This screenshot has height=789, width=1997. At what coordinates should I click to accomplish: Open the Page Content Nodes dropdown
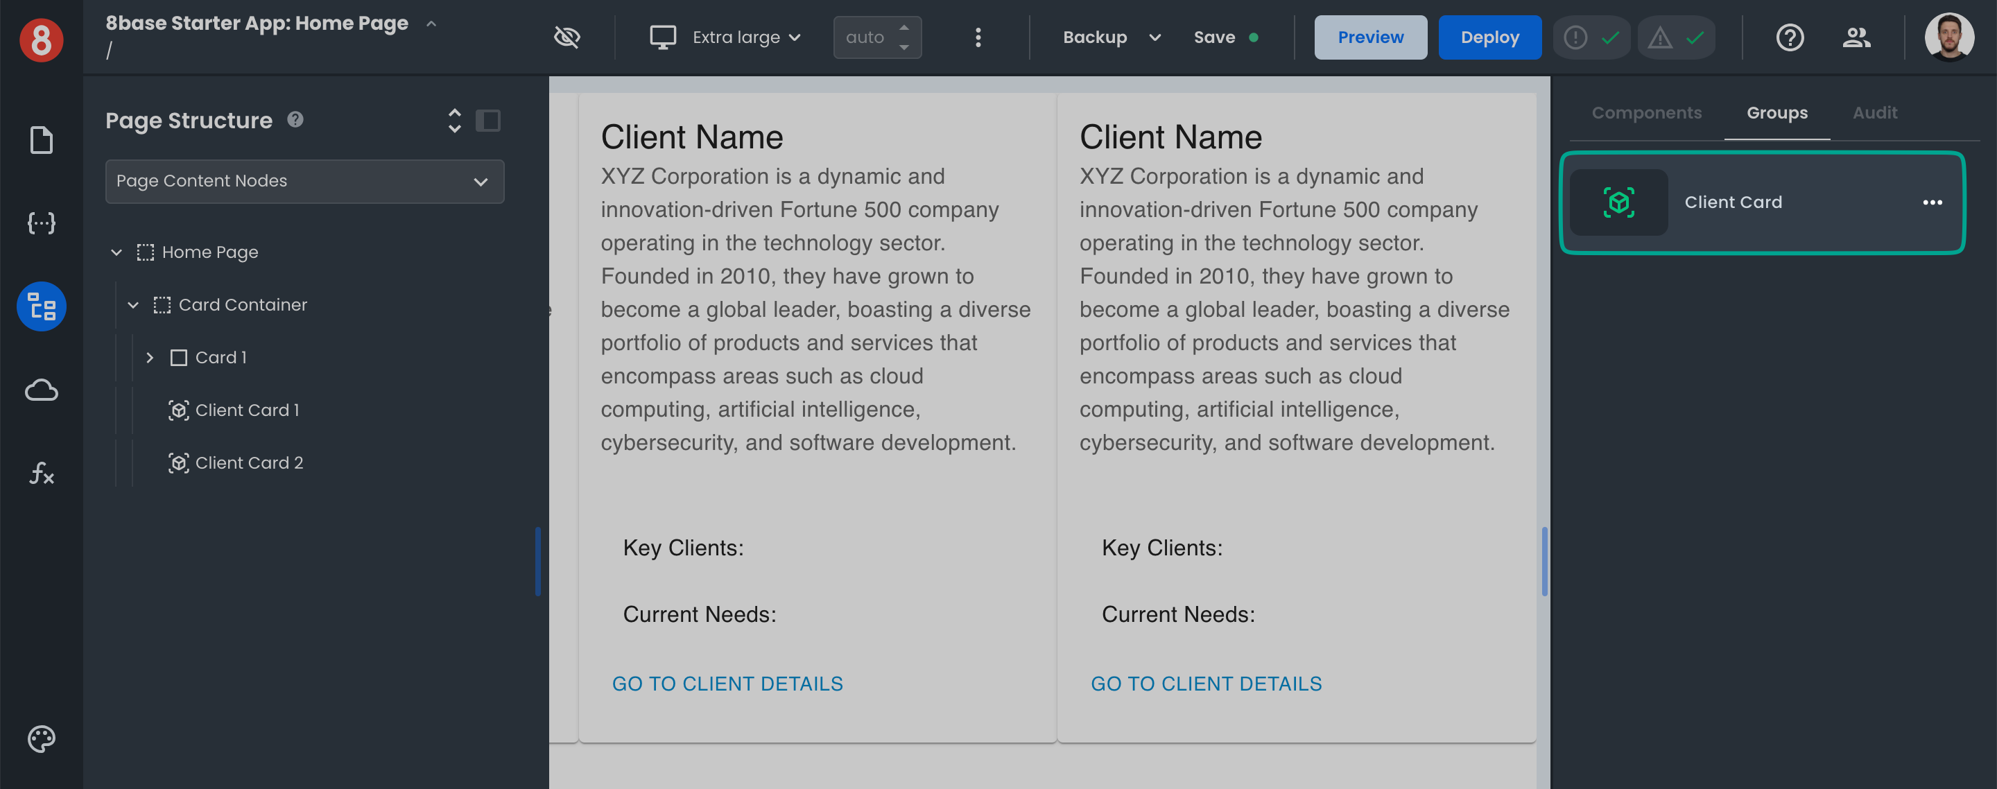click(304, 182)
